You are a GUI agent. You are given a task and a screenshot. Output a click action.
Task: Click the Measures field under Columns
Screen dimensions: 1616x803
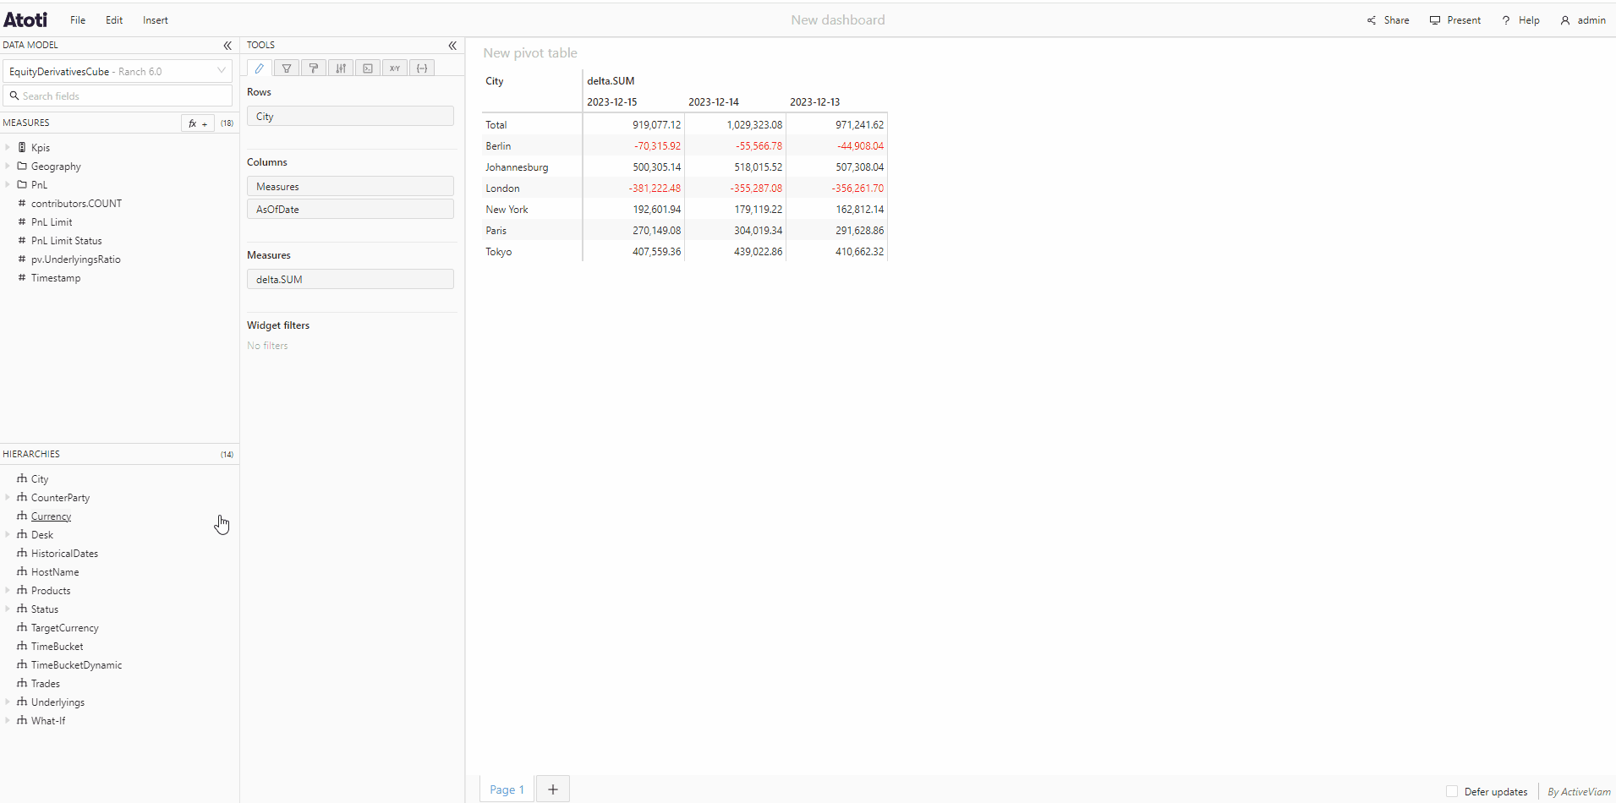(350, 187)
